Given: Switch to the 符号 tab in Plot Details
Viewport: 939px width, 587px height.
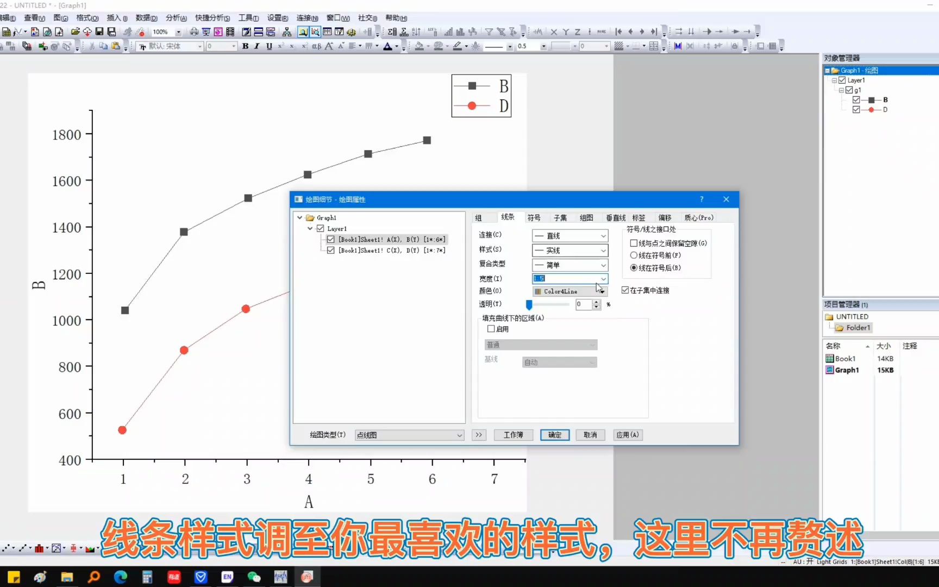Looking at the screenshot, I should tap(534, 217).
